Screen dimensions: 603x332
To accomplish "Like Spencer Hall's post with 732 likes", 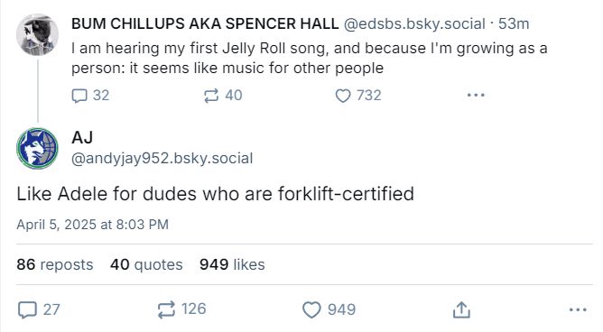I will coord(343,96).
